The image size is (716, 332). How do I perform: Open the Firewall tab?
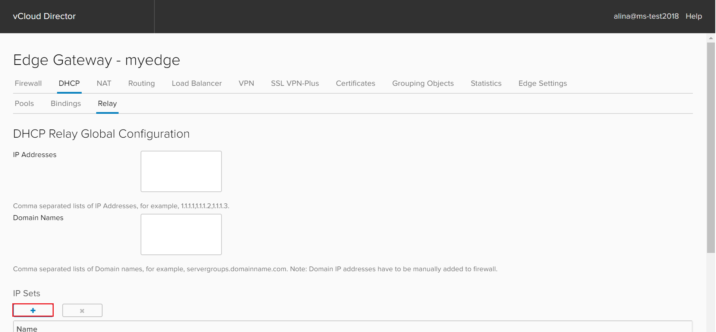tap(28, 83)
